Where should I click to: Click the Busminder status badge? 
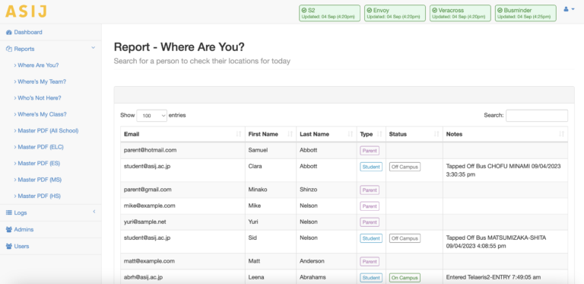pos(525,13)
